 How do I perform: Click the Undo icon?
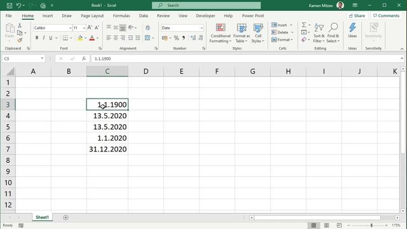18,5
